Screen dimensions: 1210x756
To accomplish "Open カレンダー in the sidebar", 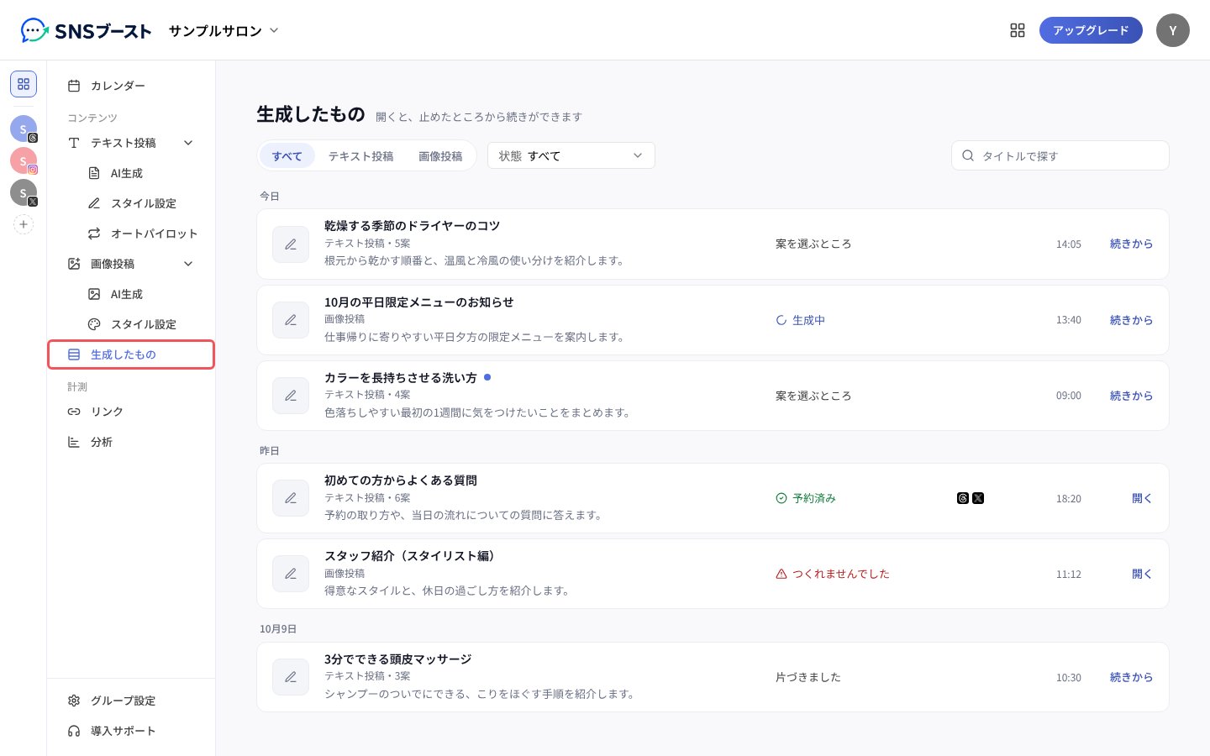I will (131, 86).
